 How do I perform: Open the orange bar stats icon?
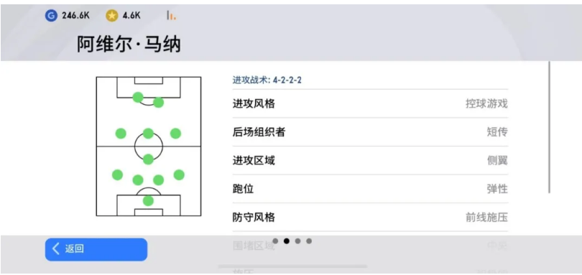[171, 15]
